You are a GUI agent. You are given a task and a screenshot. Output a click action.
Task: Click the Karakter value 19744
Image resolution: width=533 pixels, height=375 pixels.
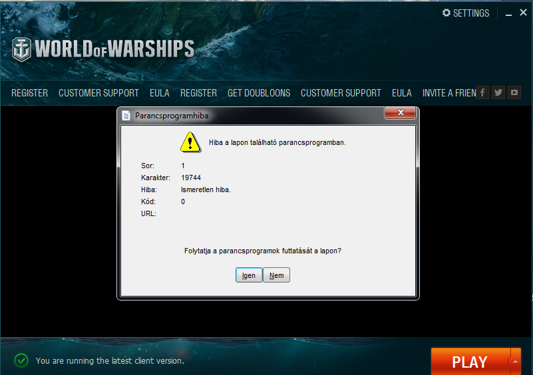[x=191, y=178]
